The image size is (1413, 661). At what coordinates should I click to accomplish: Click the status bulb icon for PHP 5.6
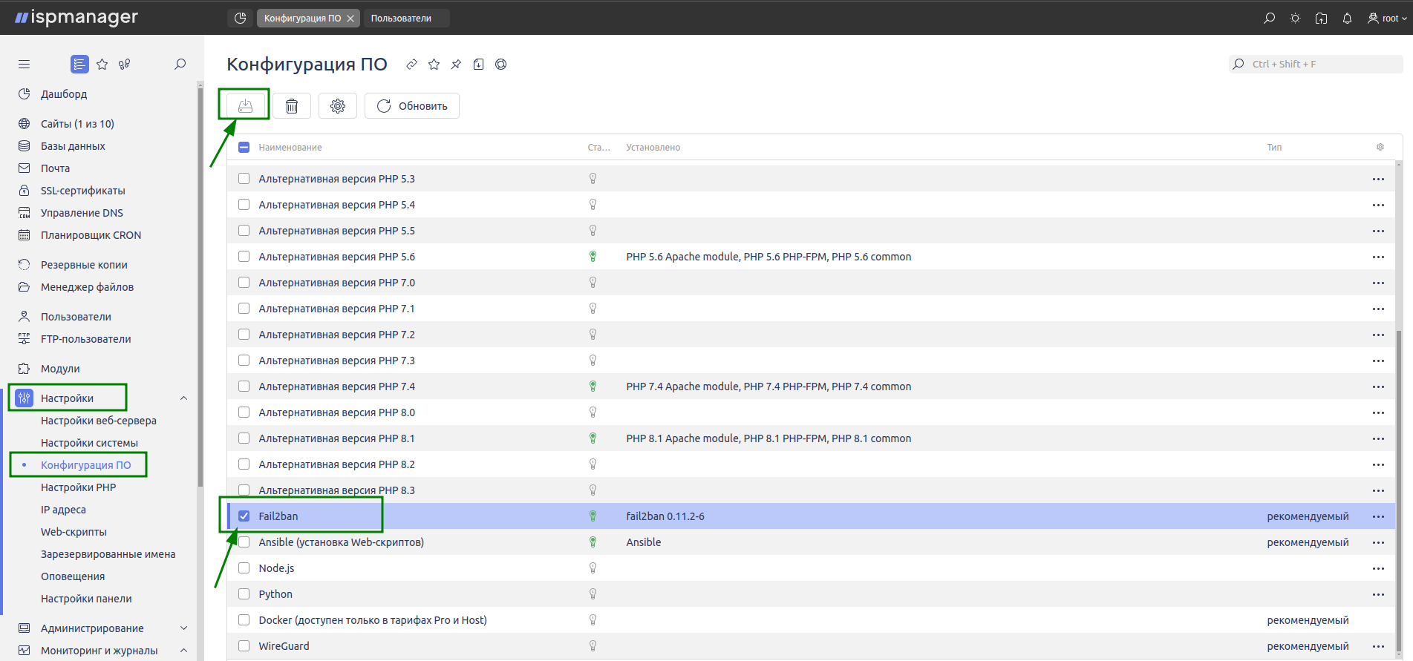(x=593, y=257)
